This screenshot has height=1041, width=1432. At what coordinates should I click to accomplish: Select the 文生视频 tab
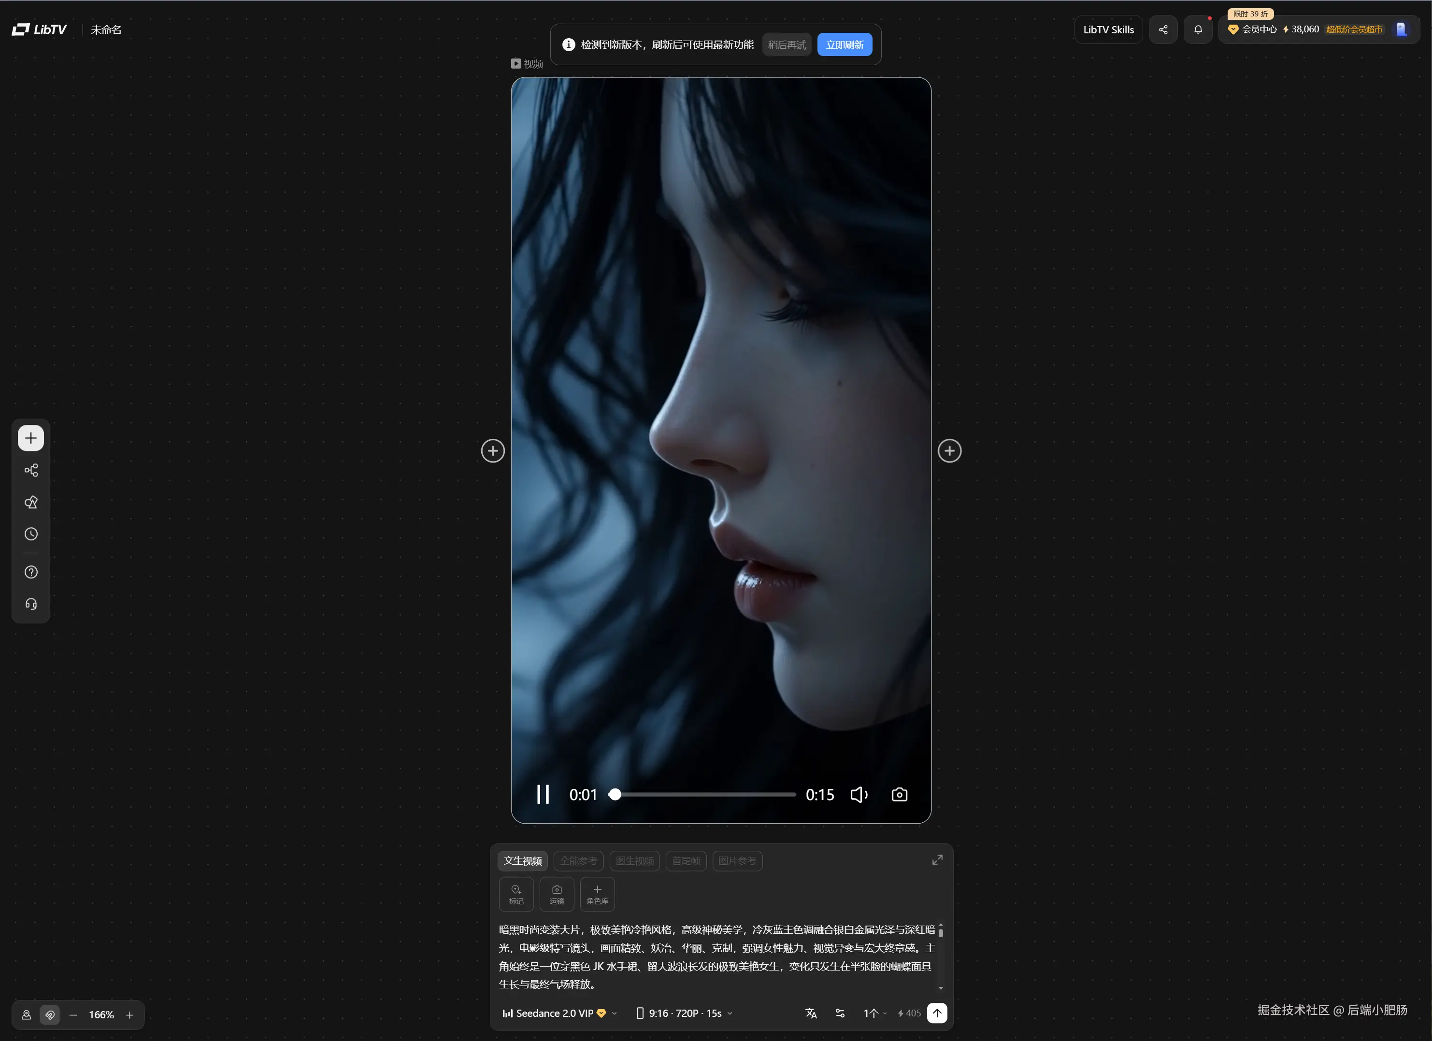pyautogui.click(x=522, y=860)
